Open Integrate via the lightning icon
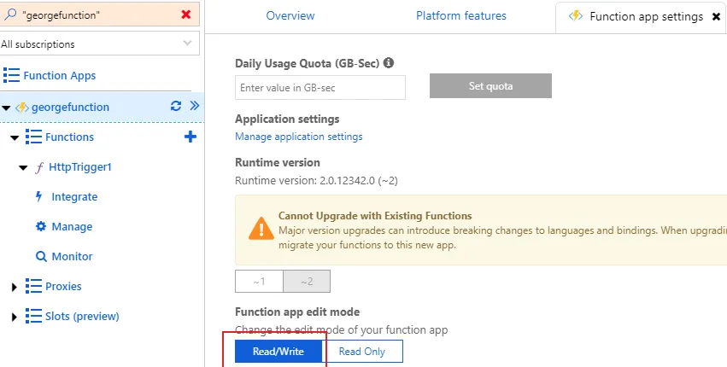This screenshot has width=727, height=367. click(x=38, y=196)
